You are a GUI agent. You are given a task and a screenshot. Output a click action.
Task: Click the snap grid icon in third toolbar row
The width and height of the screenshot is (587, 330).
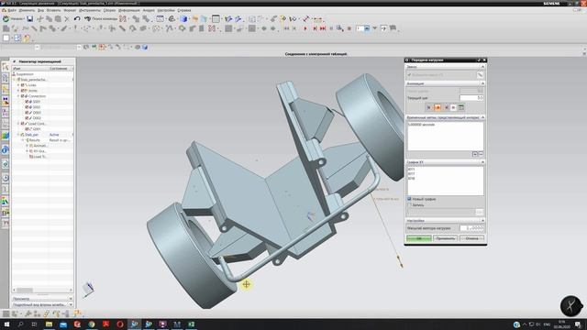(17, 38)
